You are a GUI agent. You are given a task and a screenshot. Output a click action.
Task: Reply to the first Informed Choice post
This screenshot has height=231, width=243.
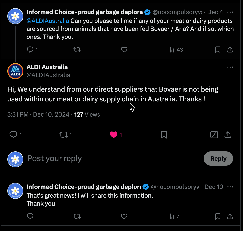tap(30, 50)
